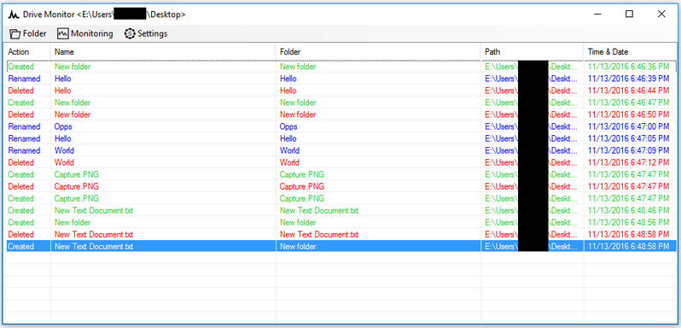The height and width of the screenshot is (328, 681).
Task: Minimize the Drive Monitor window
Action: [598, 14]
